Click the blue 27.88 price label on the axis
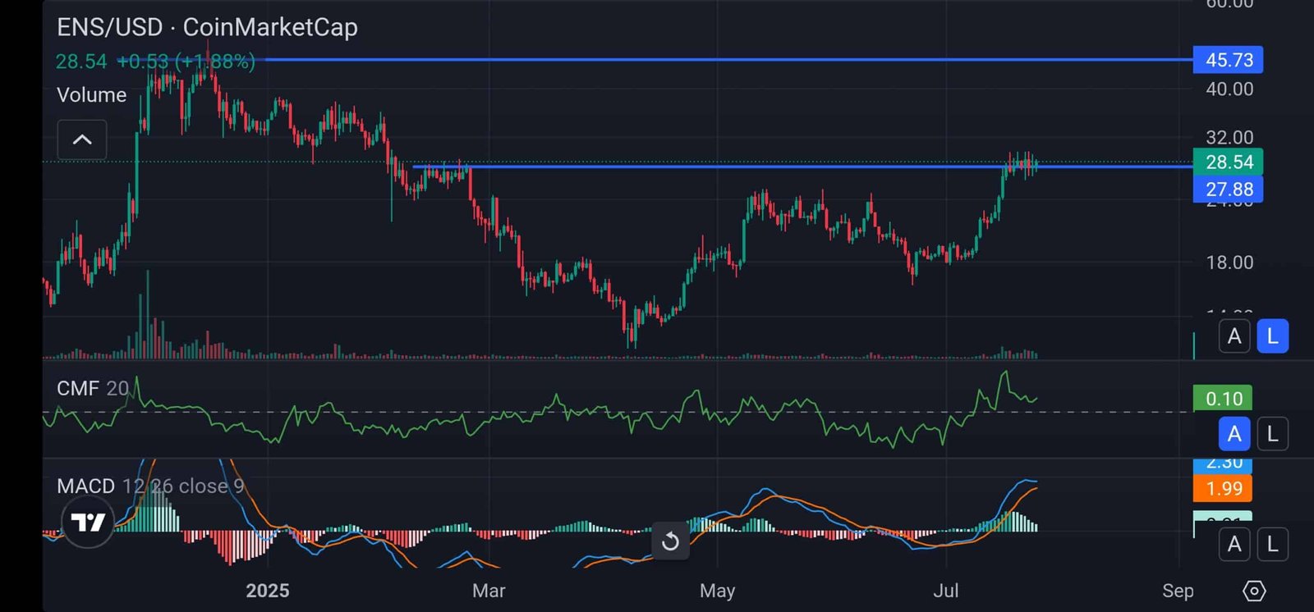Viewport: 1314px width, 612px height. click(x=1228, y=190)
